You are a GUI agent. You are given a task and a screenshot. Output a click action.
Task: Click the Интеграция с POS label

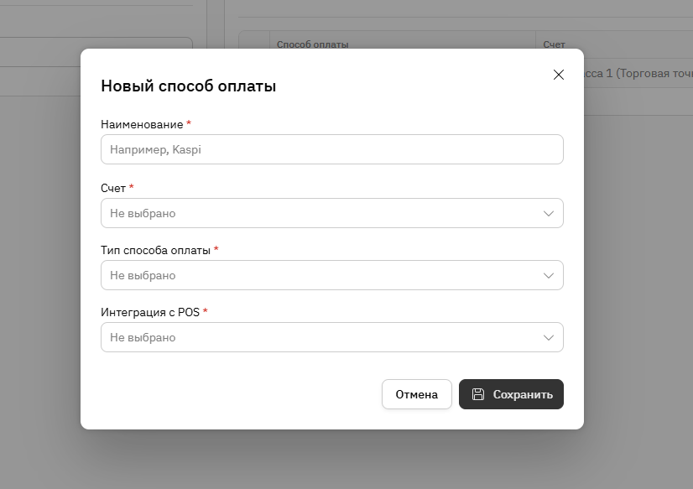(150, 312)
